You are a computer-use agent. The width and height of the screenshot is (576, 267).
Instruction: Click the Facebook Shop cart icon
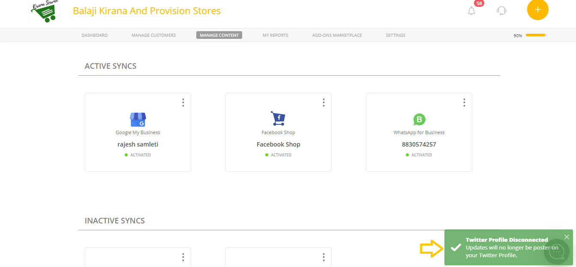click(x=278, y=118)
